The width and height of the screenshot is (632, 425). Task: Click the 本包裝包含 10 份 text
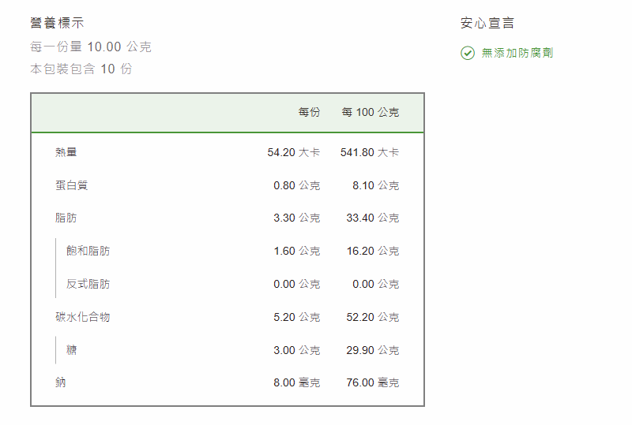click(81, 69)
